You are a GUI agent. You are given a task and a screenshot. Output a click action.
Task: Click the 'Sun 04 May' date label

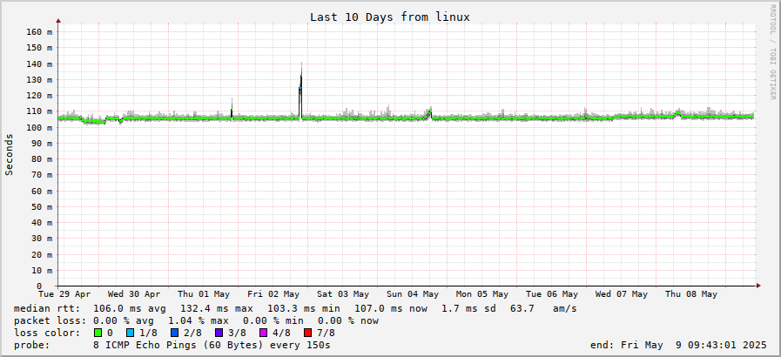click(413, 293)
